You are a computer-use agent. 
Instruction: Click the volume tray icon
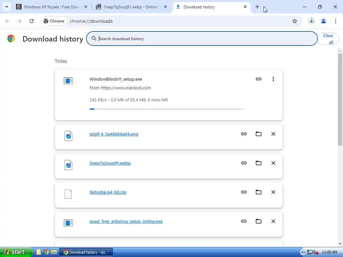316,252
